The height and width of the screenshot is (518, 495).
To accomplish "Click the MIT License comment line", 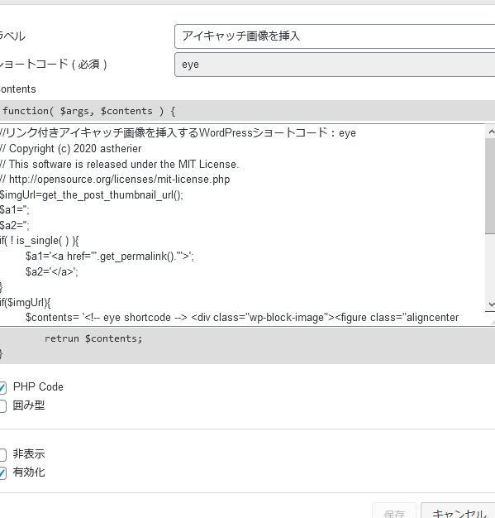I will [120, 164].
